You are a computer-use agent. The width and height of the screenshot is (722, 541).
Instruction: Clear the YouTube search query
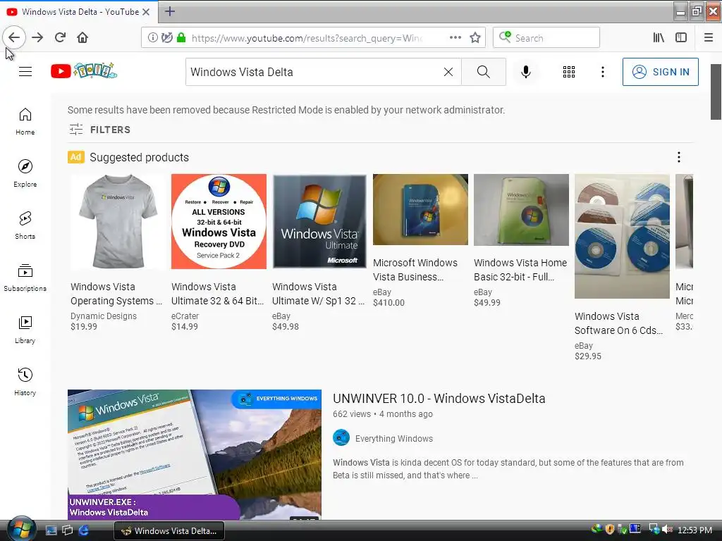(448, 72)
